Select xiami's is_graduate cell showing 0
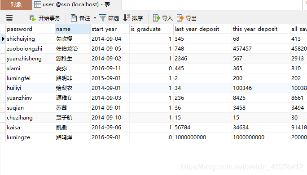This screenshot has height=175, width=307. click(151, 68)
